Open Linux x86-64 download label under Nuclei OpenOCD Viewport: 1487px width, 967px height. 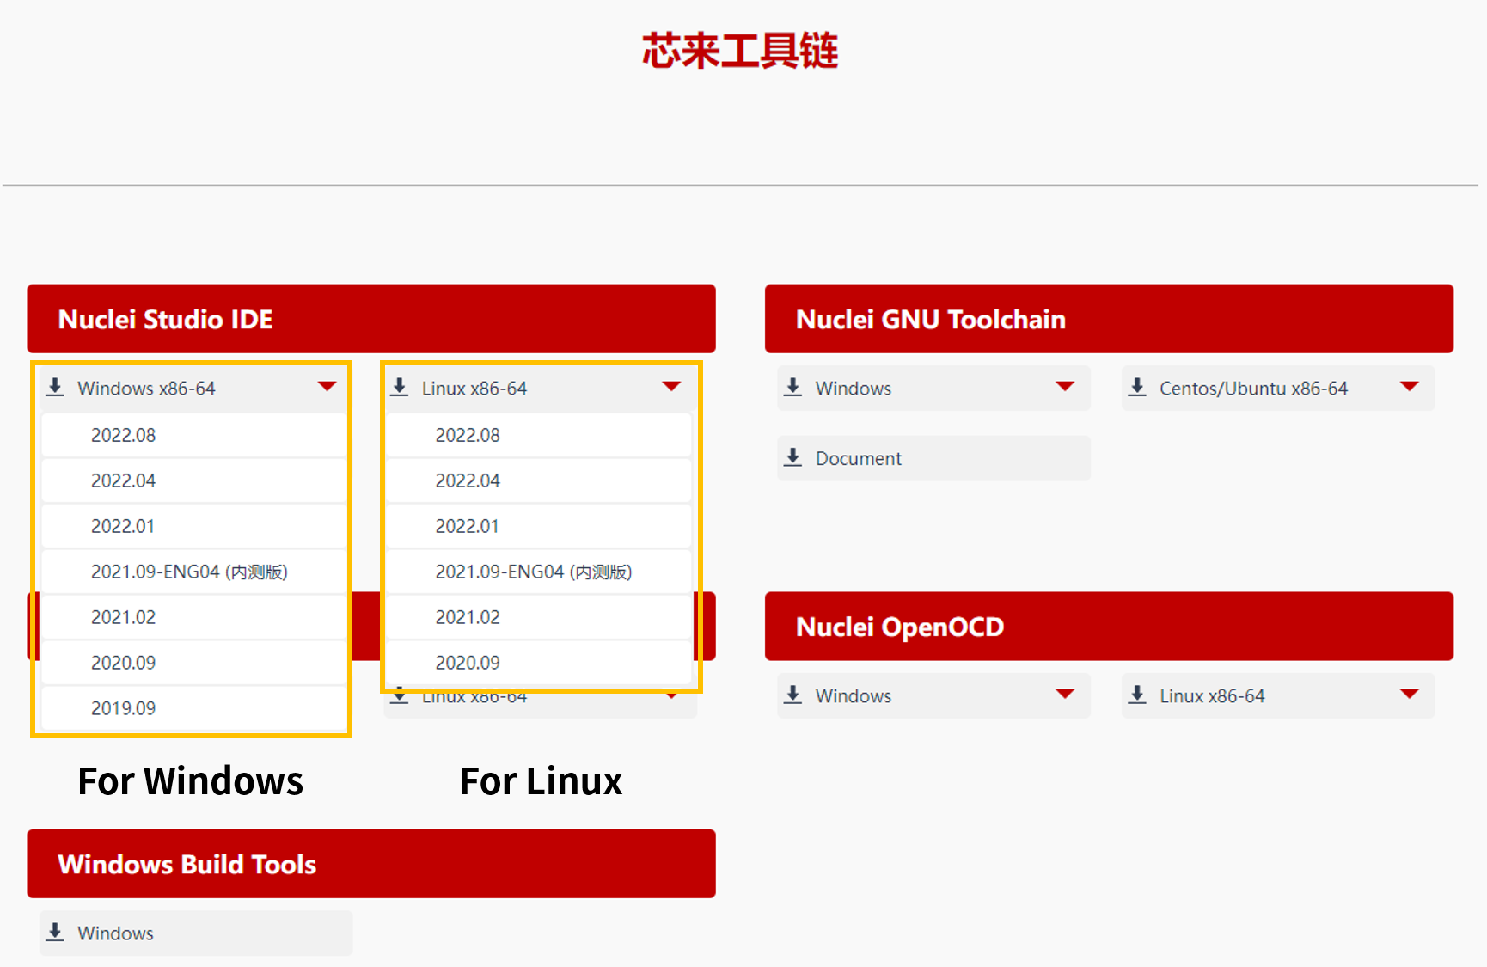[1212, 695]
